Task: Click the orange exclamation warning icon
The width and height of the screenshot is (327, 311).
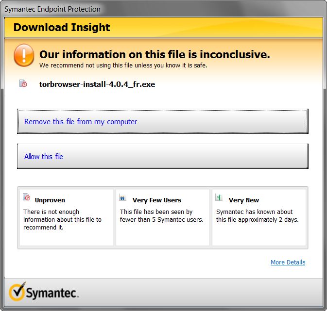Action: coord(24,55)
